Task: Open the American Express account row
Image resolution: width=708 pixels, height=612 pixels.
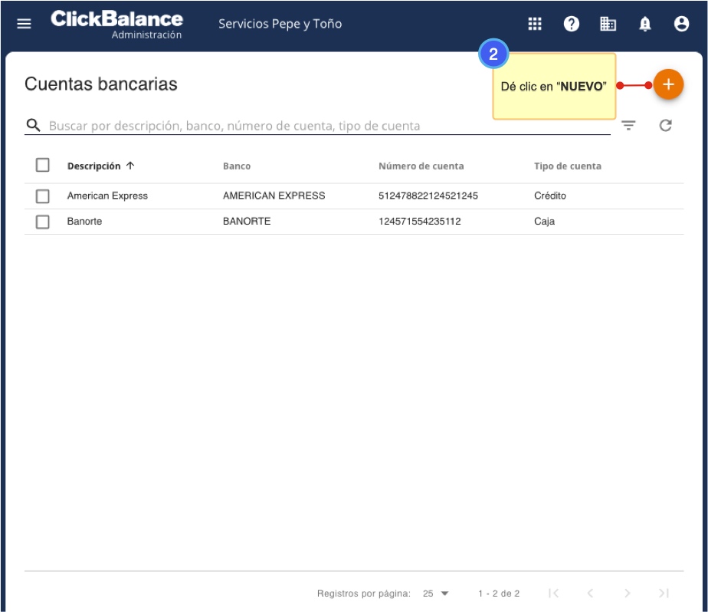Action: 107,196
